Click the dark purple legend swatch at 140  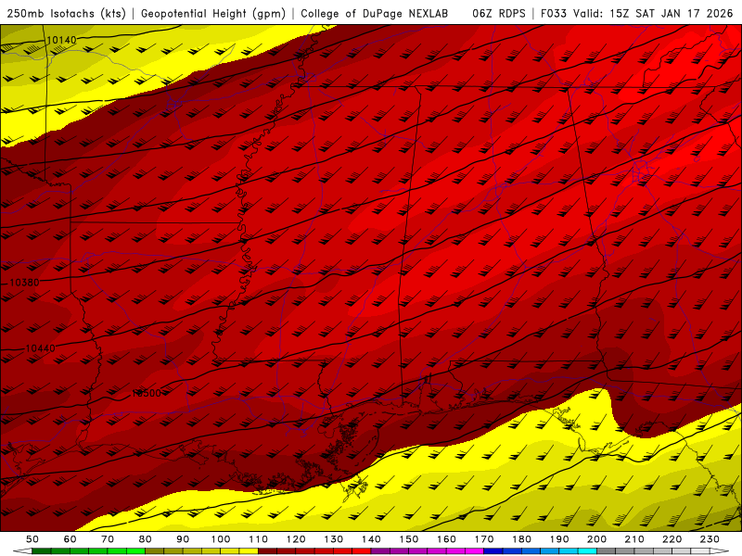[380, 551]
